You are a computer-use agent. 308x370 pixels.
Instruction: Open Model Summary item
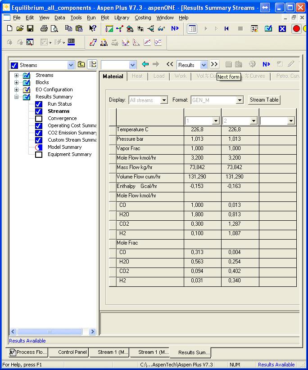pos(64,147)
